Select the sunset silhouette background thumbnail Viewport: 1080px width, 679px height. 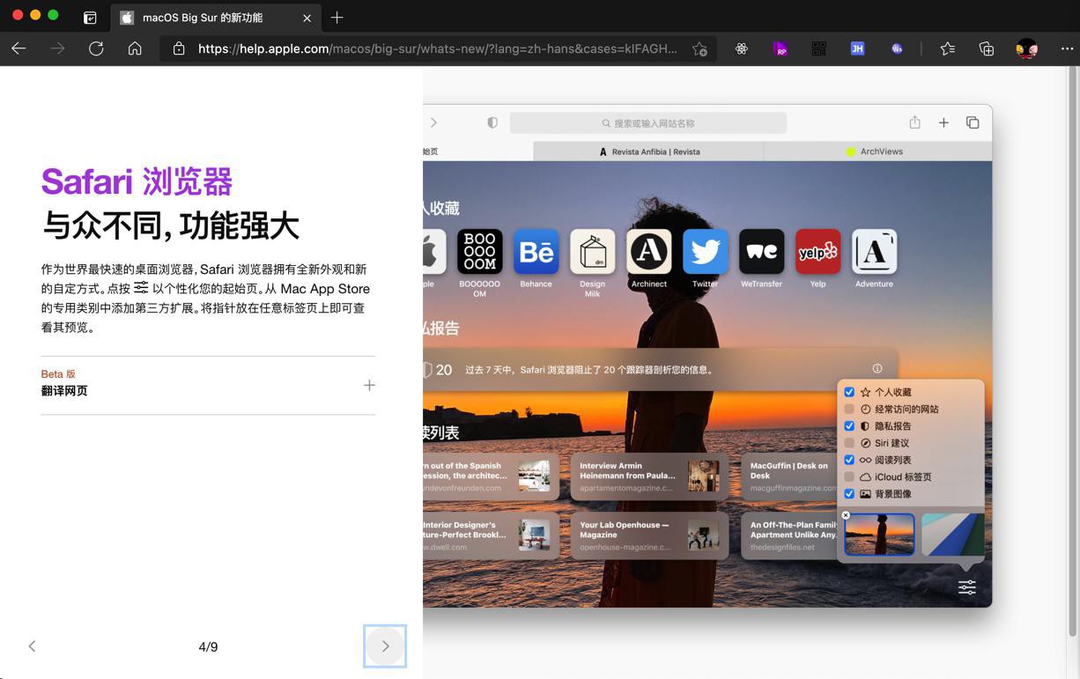pyautogui.click(x=879, y=534)
